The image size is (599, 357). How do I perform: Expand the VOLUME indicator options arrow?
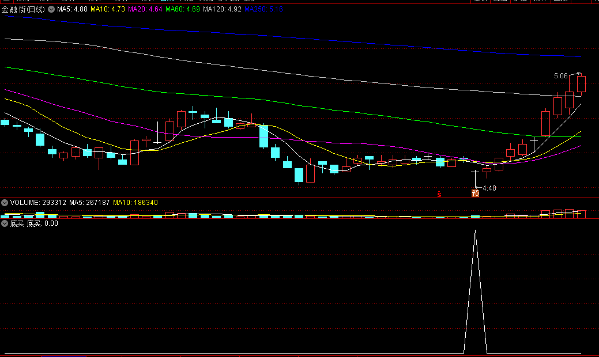click(x=5, y=203)
